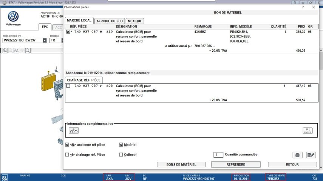Open the Modèle TR dropdown
Viewport: 323px width, 181px height.
62,40
